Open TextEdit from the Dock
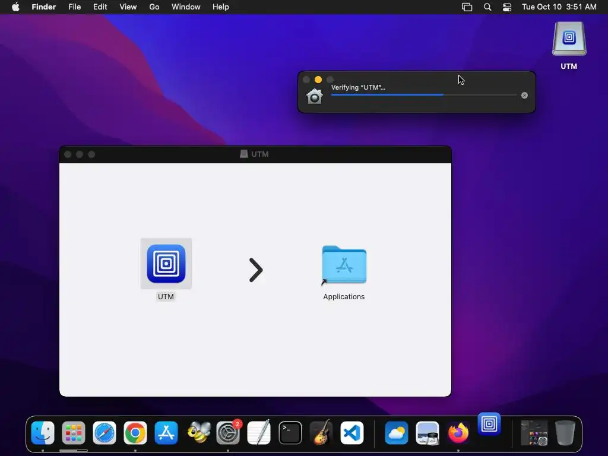The height and width of the screenshot is (456, 608). coord(259,433)
